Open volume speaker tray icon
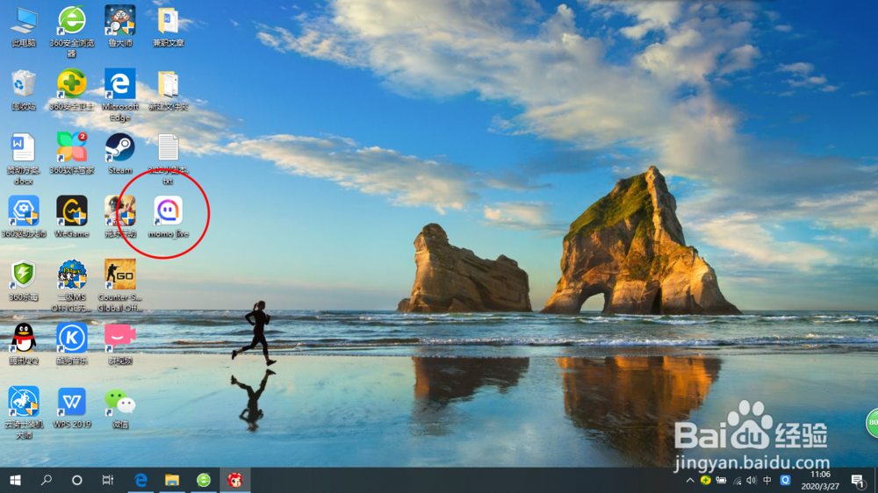 point(752,480)
